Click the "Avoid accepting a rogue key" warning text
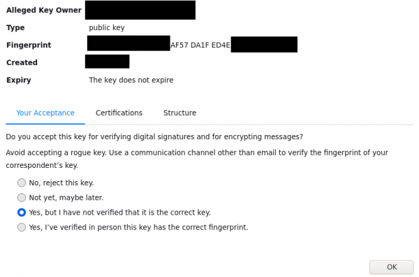419x277 pixels. (197, 159)
